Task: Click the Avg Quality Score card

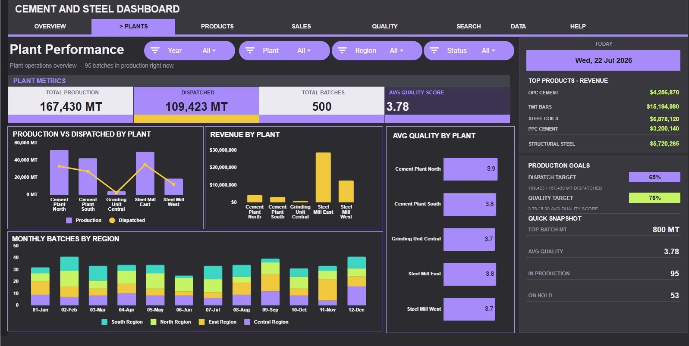Action: (x=447, y=105)
